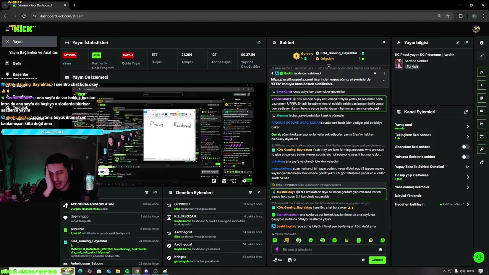Expand Takipçilere özel sohbet options

pos(468,137)
